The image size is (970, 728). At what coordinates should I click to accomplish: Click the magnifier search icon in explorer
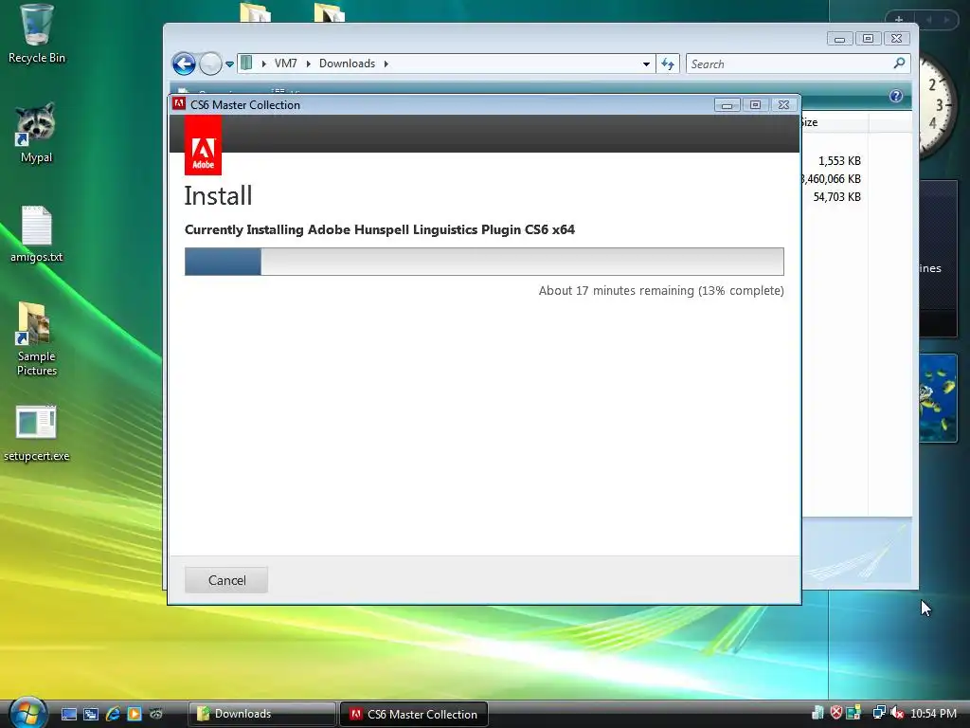pos(900,64)
